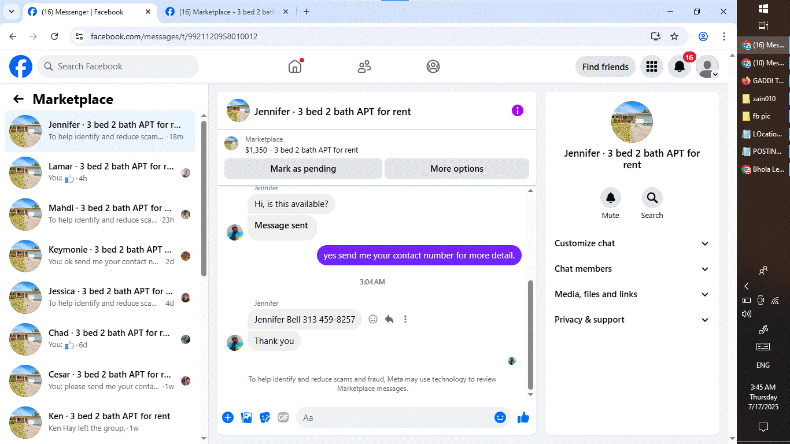Open Ken conversation in list
790x444 pixels.
(x=100, y=423)
